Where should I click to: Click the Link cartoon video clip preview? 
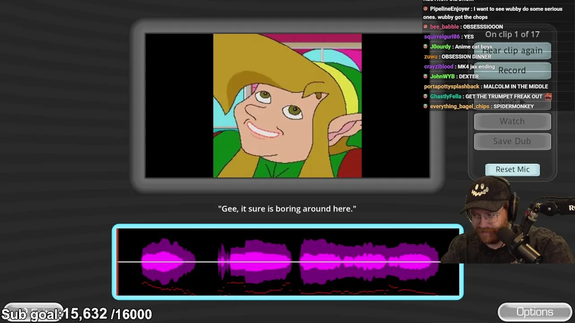(287, 106)
